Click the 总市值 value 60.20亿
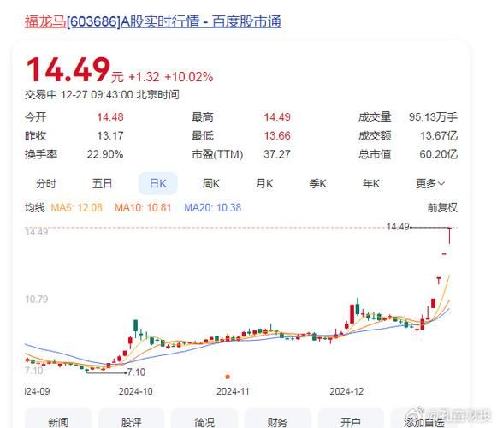The image size is (497, 428). pyautogui.click(x=439, y=155)
